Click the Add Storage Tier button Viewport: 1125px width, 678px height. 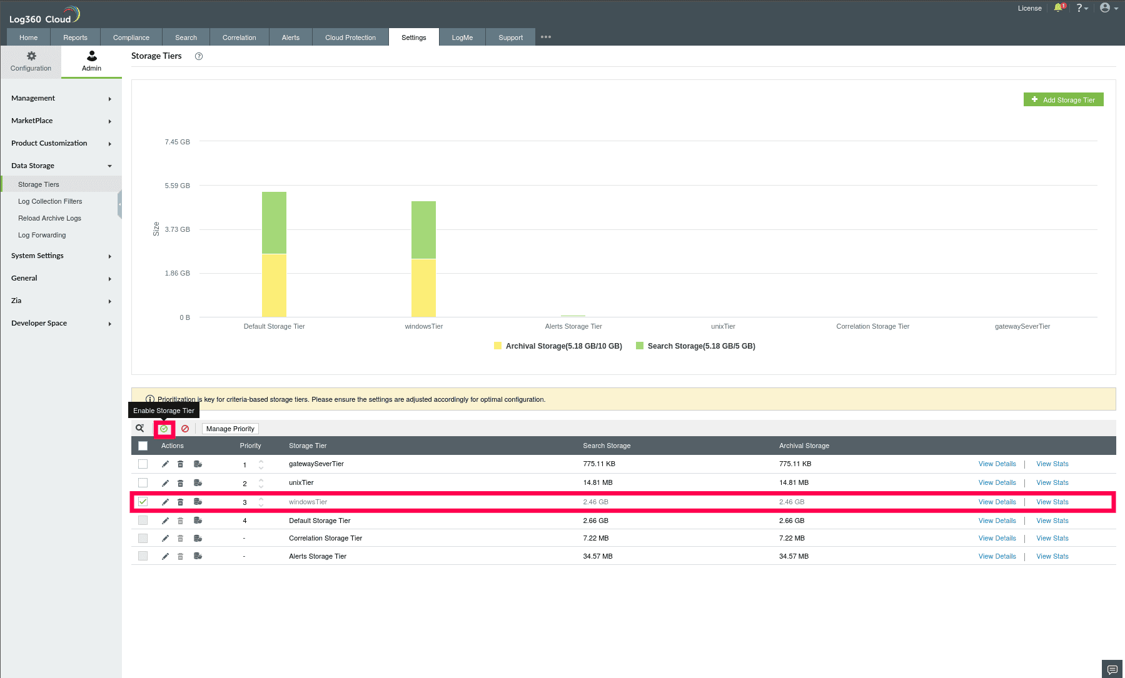pyautogui.click(x=1063, y=99)
